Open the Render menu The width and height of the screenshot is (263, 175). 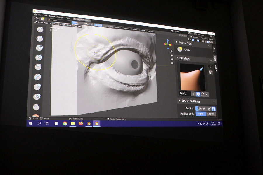(52, 16)
